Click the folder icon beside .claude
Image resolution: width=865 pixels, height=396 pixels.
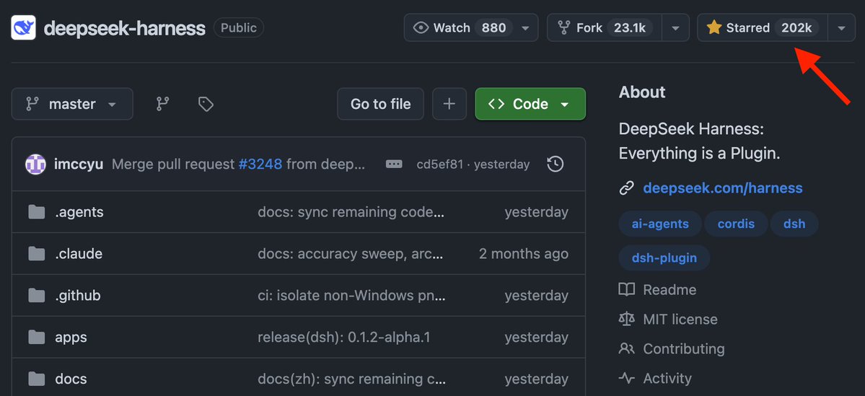pyautogui.click(x=36, y=254)
